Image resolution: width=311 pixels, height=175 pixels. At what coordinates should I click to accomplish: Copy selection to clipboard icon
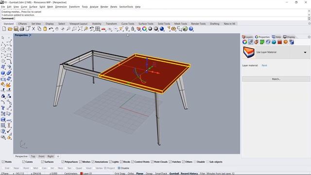pyautogui.click(x=39, y=29)
